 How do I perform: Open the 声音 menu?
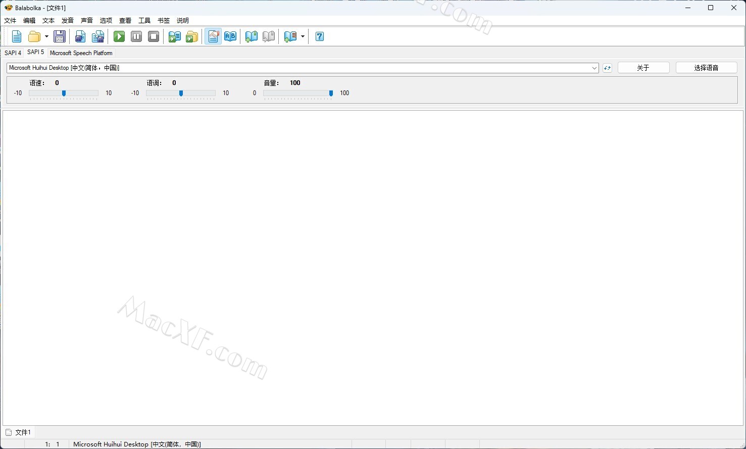(87, 21)
